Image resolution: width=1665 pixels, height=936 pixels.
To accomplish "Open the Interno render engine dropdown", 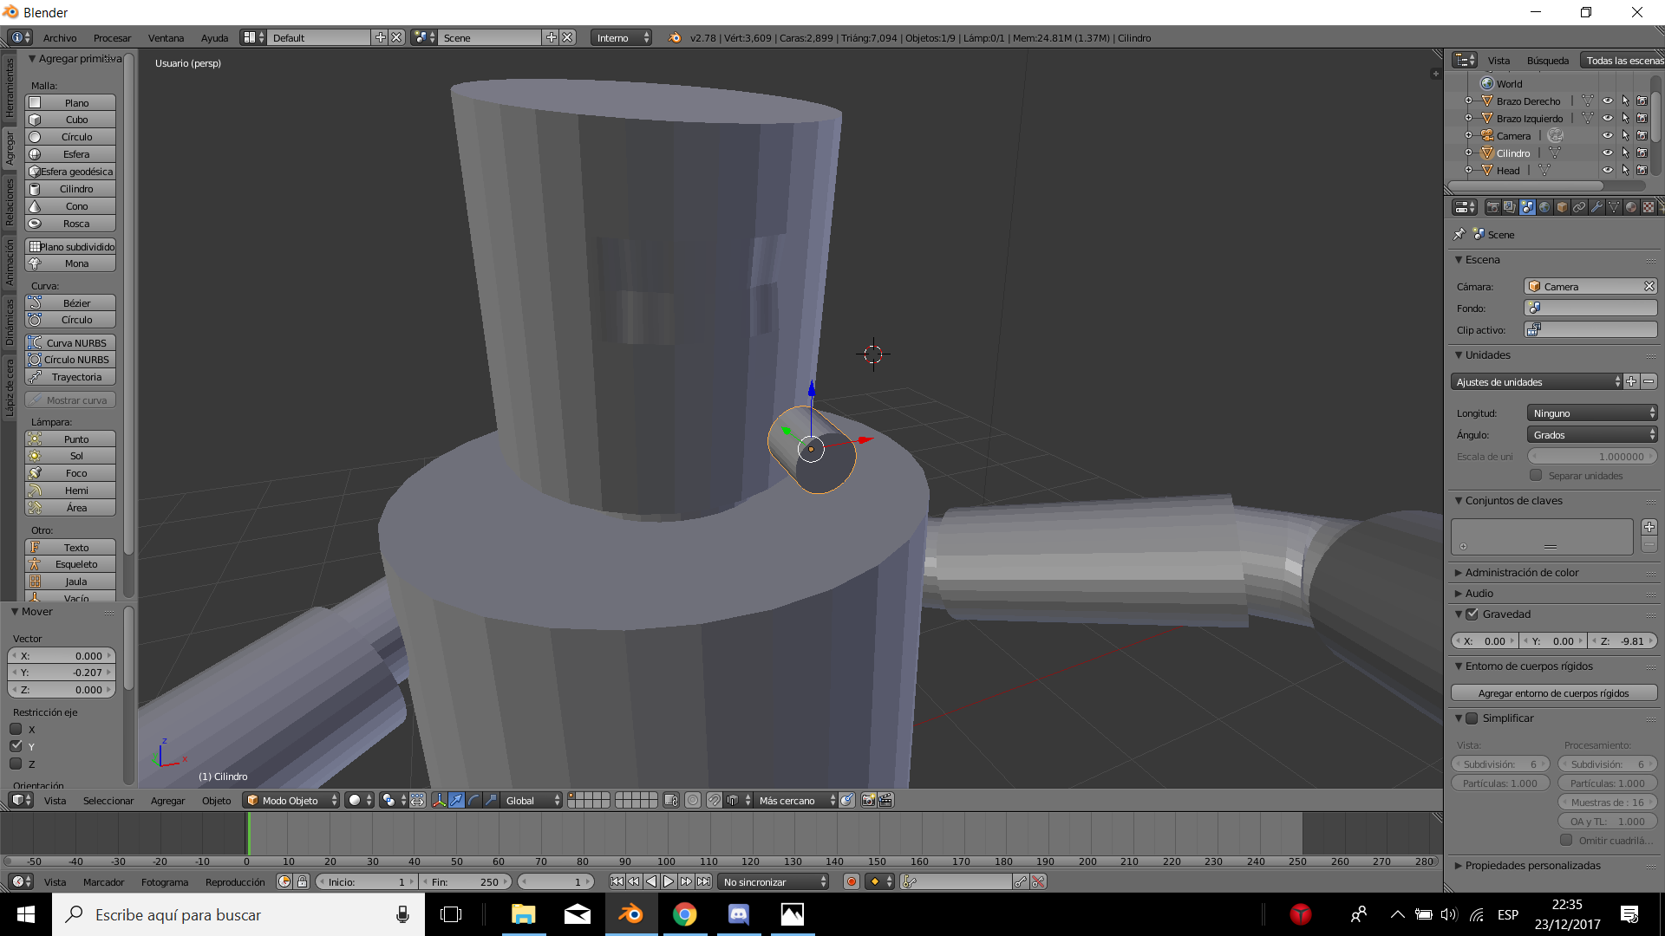I will click(622, 37).
